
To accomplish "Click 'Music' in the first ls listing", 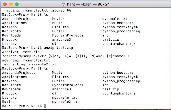I will [57, 23].
